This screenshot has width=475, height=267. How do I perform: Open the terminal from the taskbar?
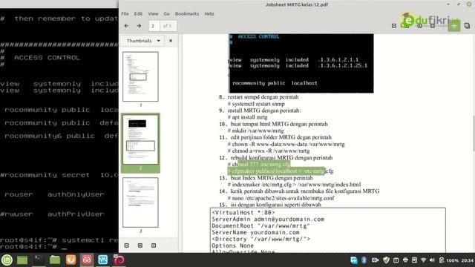[x=38, y=260]
